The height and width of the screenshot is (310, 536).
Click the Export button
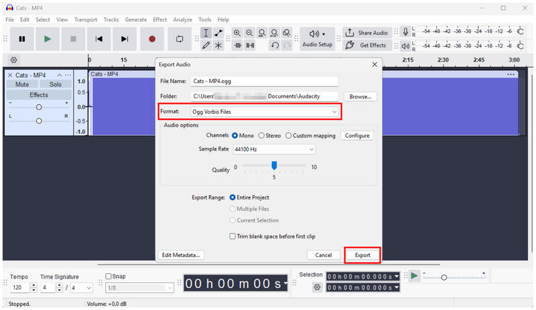[362, 255]
